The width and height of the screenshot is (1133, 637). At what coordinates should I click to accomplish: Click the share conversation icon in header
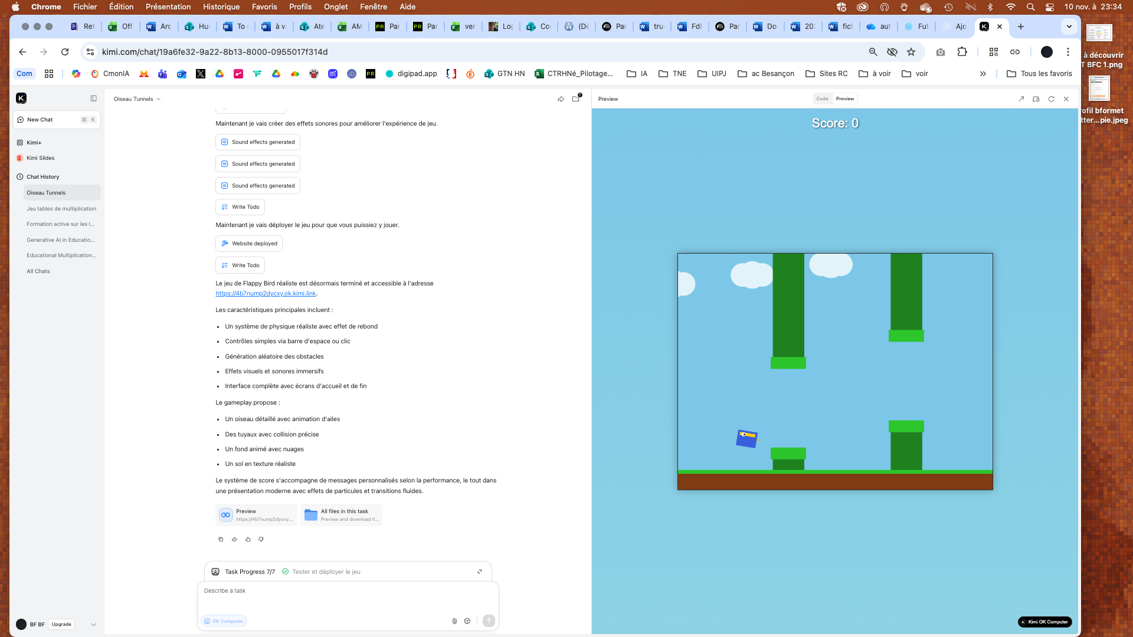(x=561, y=99)
